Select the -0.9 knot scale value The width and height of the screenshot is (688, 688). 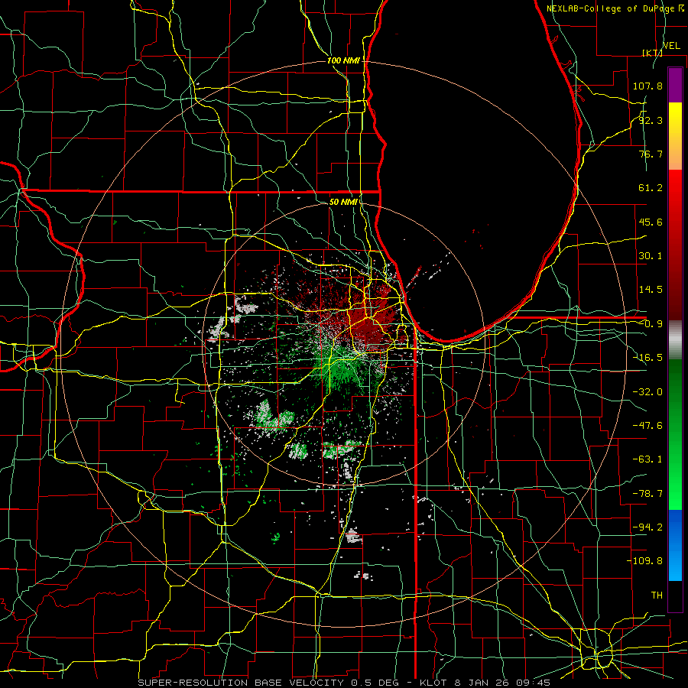[651, 324]
